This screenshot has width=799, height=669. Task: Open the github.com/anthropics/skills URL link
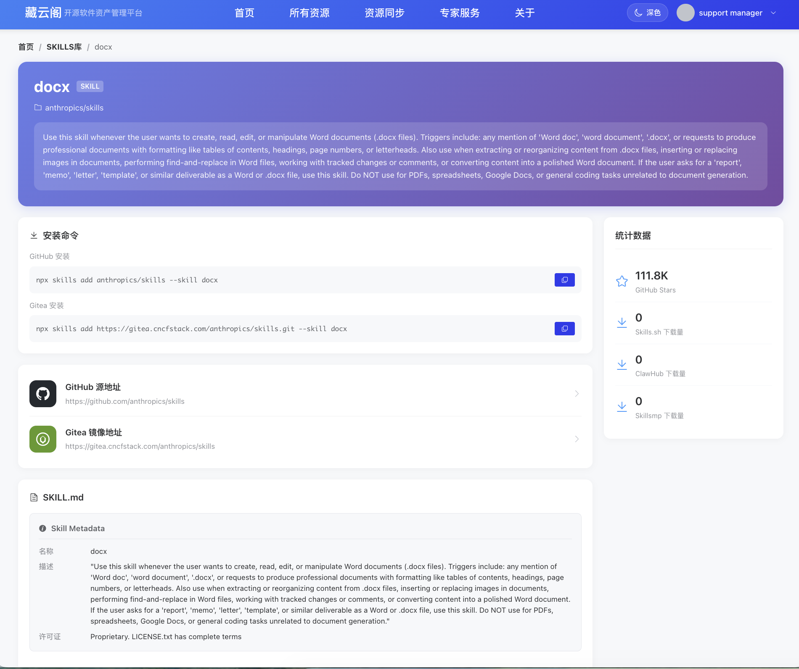125,401
